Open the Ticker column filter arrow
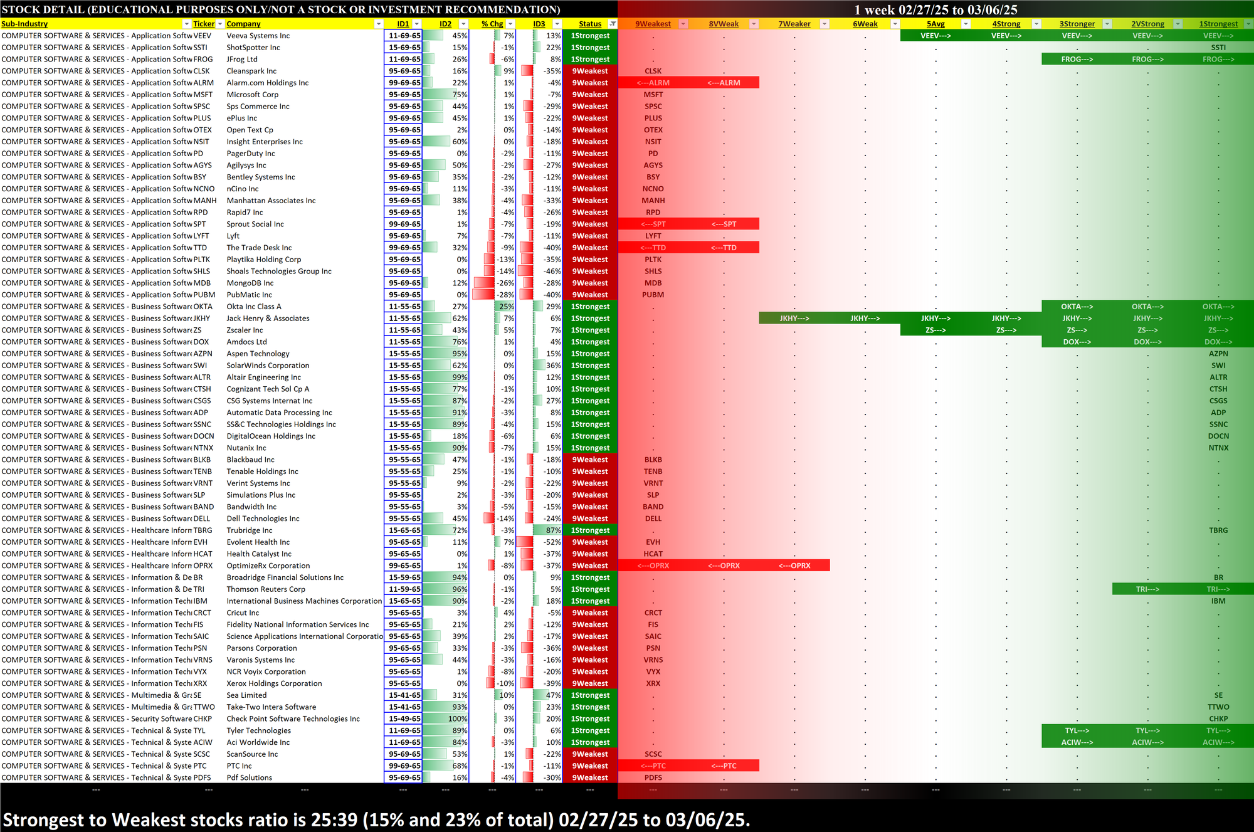The image size is (1254, 832). 220,24
